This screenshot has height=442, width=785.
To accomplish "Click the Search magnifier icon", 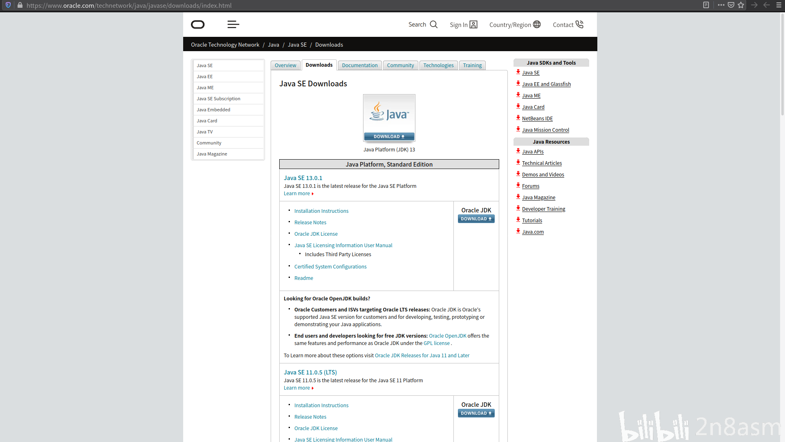I will 434,25.
